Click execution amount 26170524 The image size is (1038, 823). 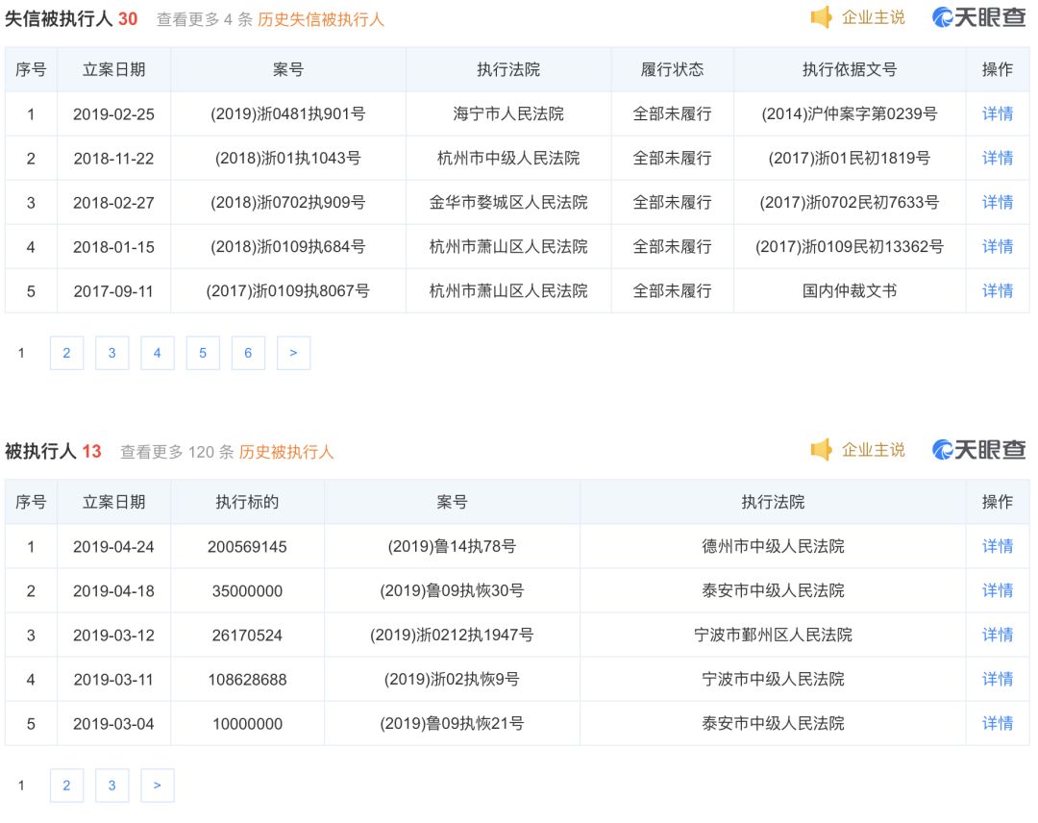247,636
